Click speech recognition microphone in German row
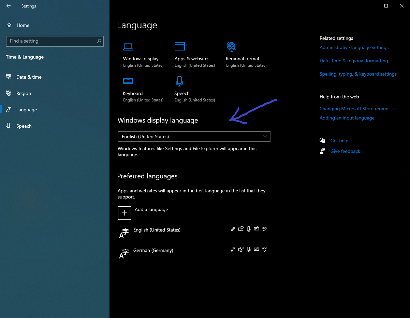This screenshot has height=318, width=410. click(249, 250)
